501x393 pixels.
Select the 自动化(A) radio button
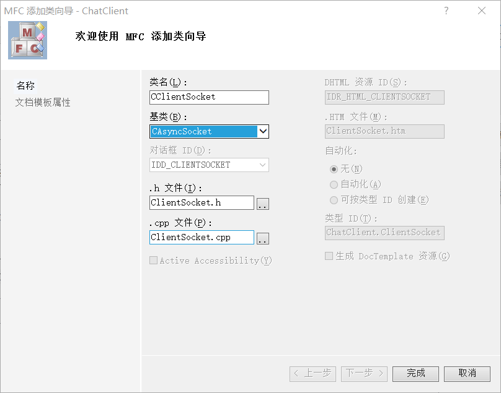[x=333, y=184]
